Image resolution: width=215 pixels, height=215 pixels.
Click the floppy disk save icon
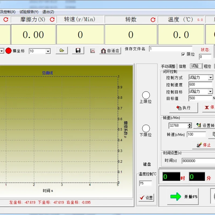pos(78,51)
